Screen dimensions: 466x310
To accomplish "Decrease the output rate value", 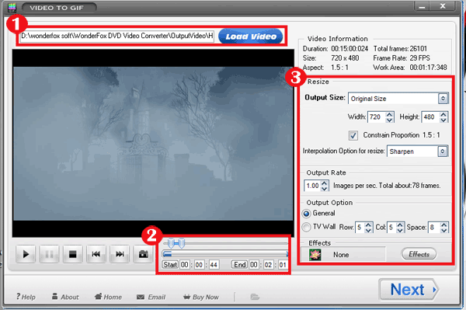I will click(325, 189).
